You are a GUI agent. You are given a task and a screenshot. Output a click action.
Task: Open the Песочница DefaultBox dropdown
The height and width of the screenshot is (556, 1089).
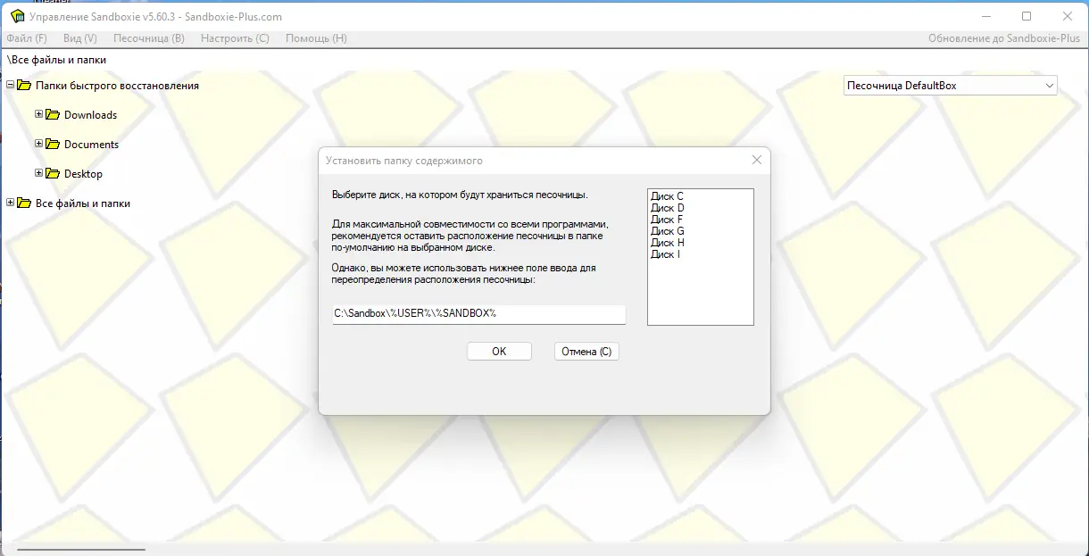pyautogui.click(x=951, y=86)
